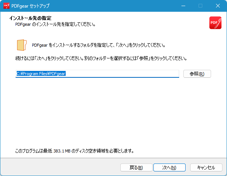Click the text beside folder icon

point(99,45)
